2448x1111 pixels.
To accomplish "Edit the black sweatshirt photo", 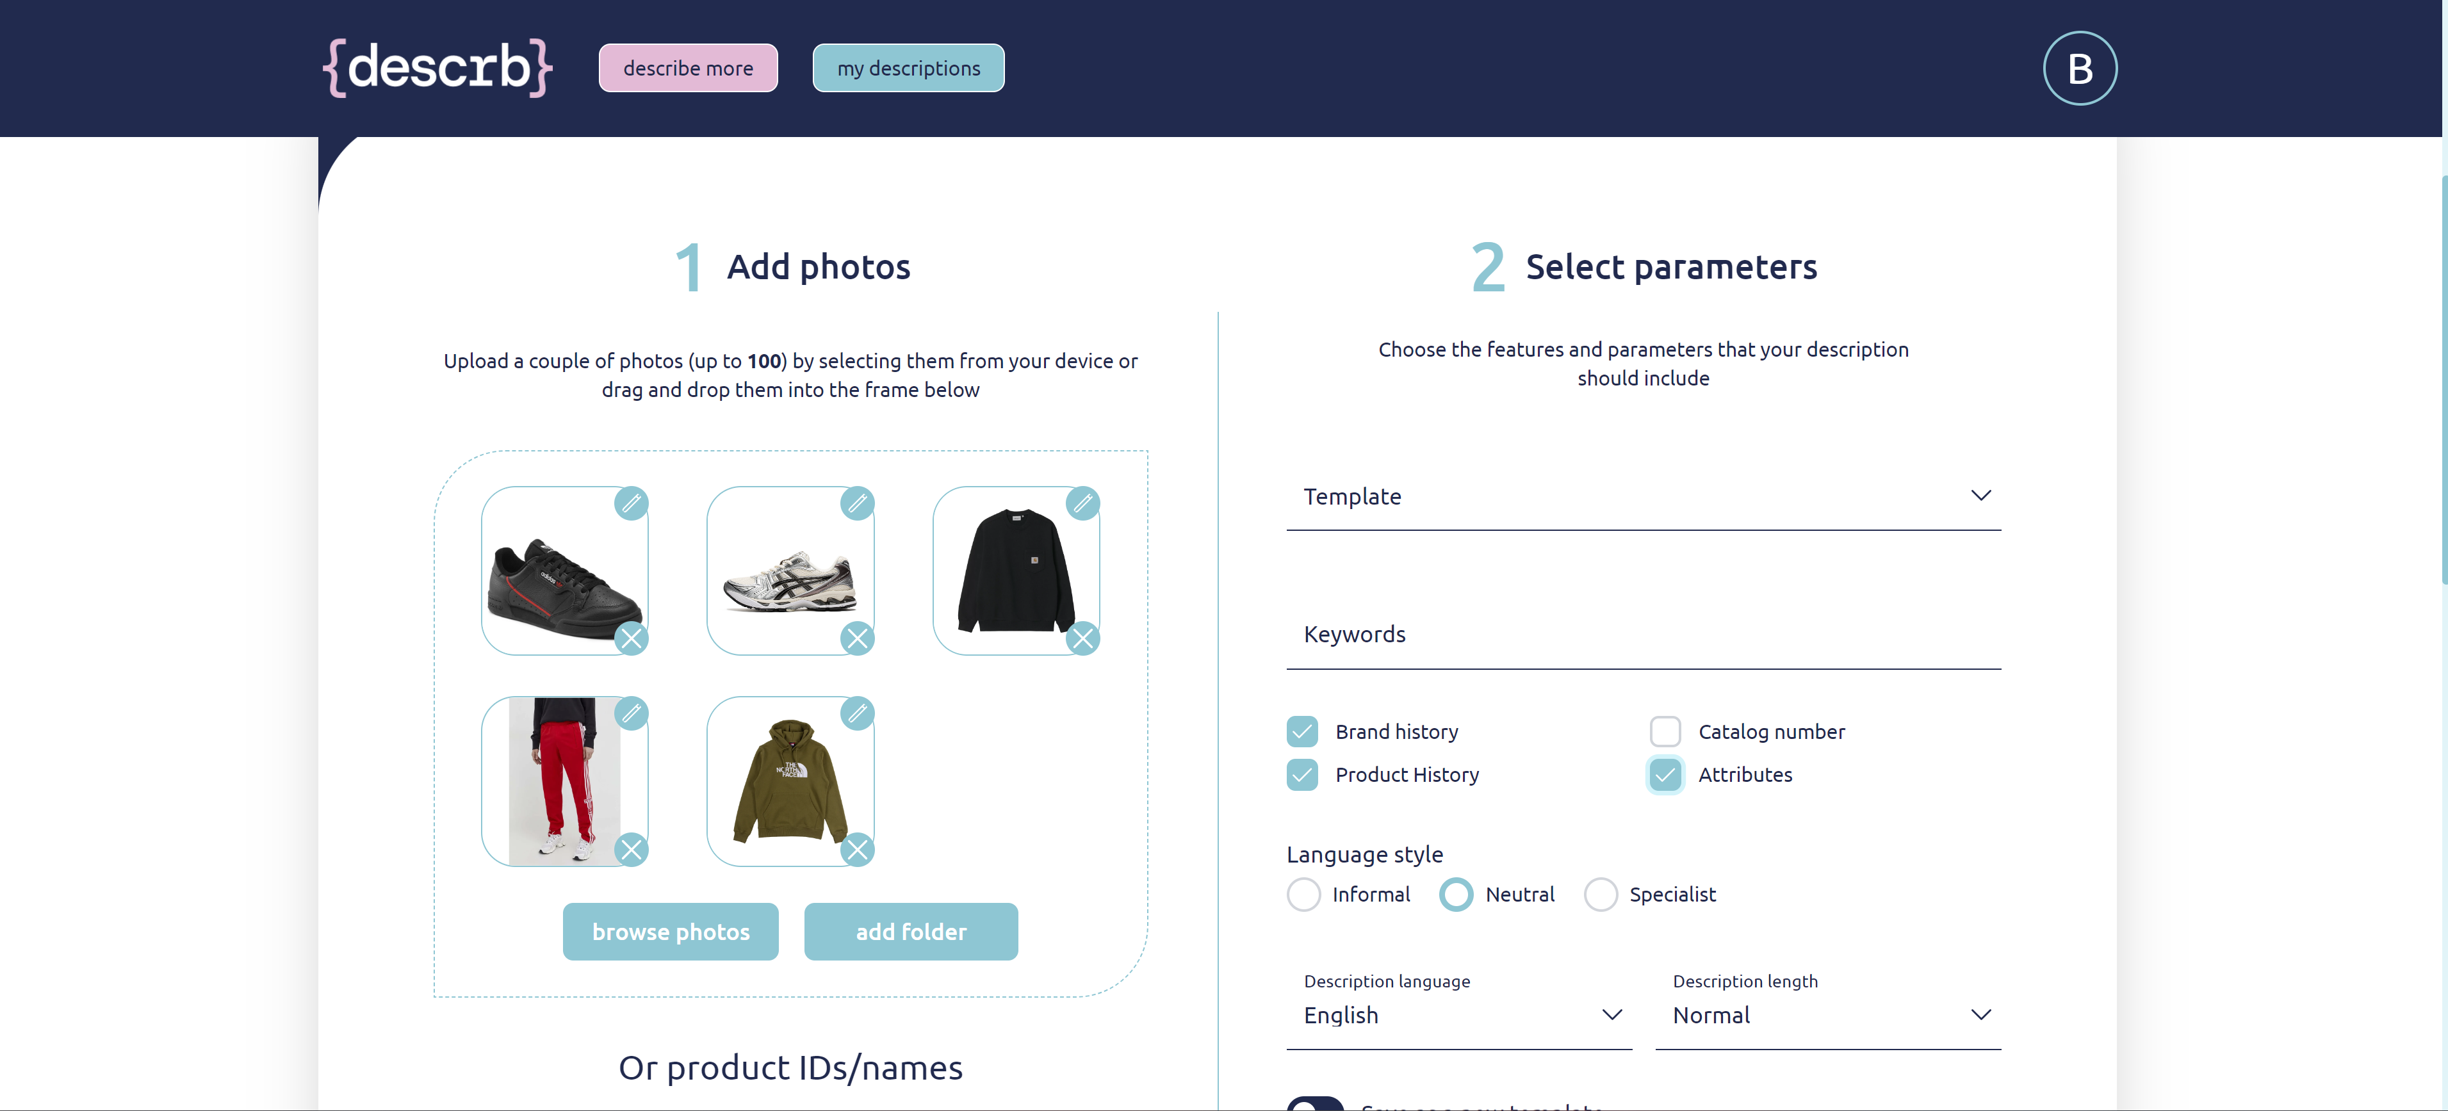I will point(1082,503).
